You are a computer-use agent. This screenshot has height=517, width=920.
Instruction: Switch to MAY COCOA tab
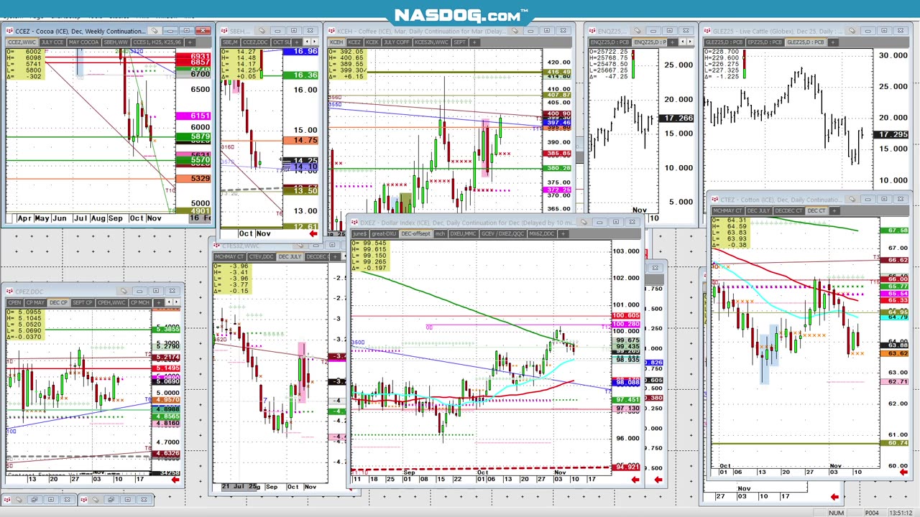click(x=83, y=42)
